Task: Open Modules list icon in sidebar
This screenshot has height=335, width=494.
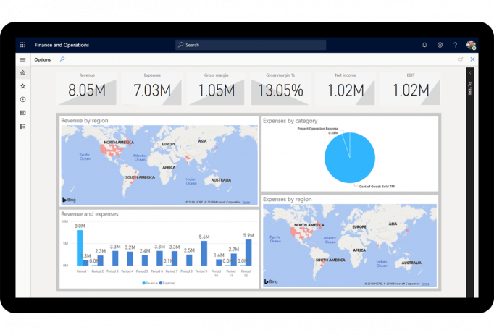Action: pos(22,127)
